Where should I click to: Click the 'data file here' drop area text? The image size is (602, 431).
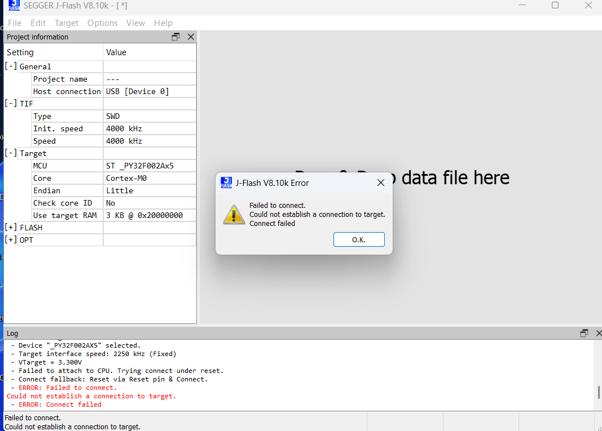coord(455,178)
